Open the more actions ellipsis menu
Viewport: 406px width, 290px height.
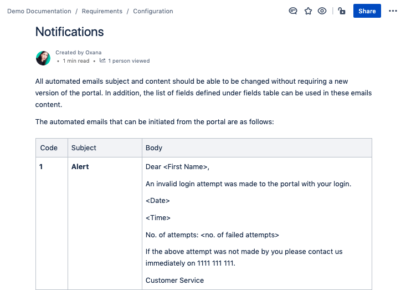pyautogui.click(x=393, y=11)
